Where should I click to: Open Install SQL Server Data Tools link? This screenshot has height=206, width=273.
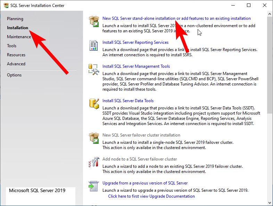click(128, 101)
